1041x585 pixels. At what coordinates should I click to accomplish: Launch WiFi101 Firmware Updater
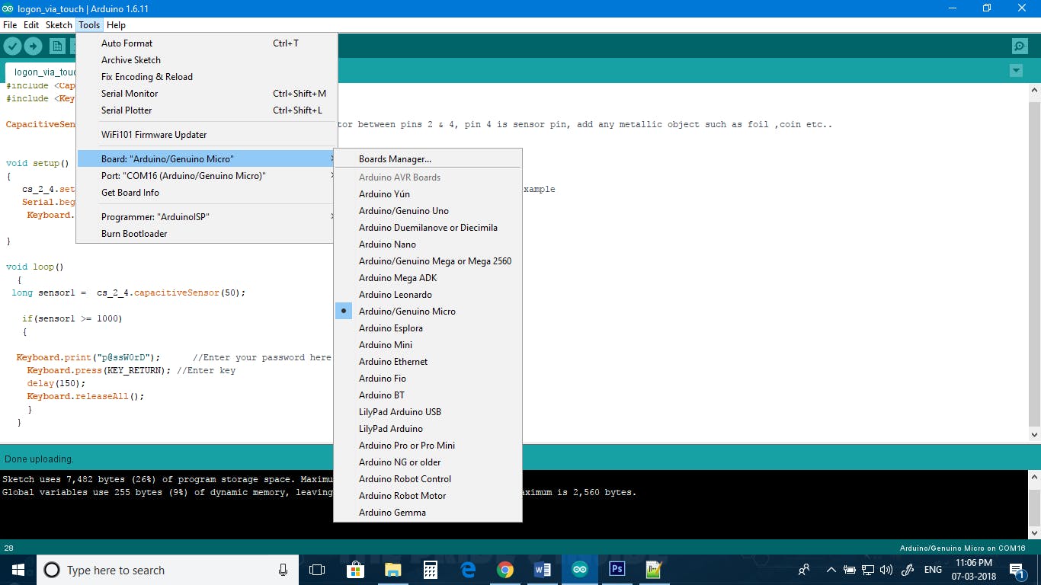tap(207, 135)
